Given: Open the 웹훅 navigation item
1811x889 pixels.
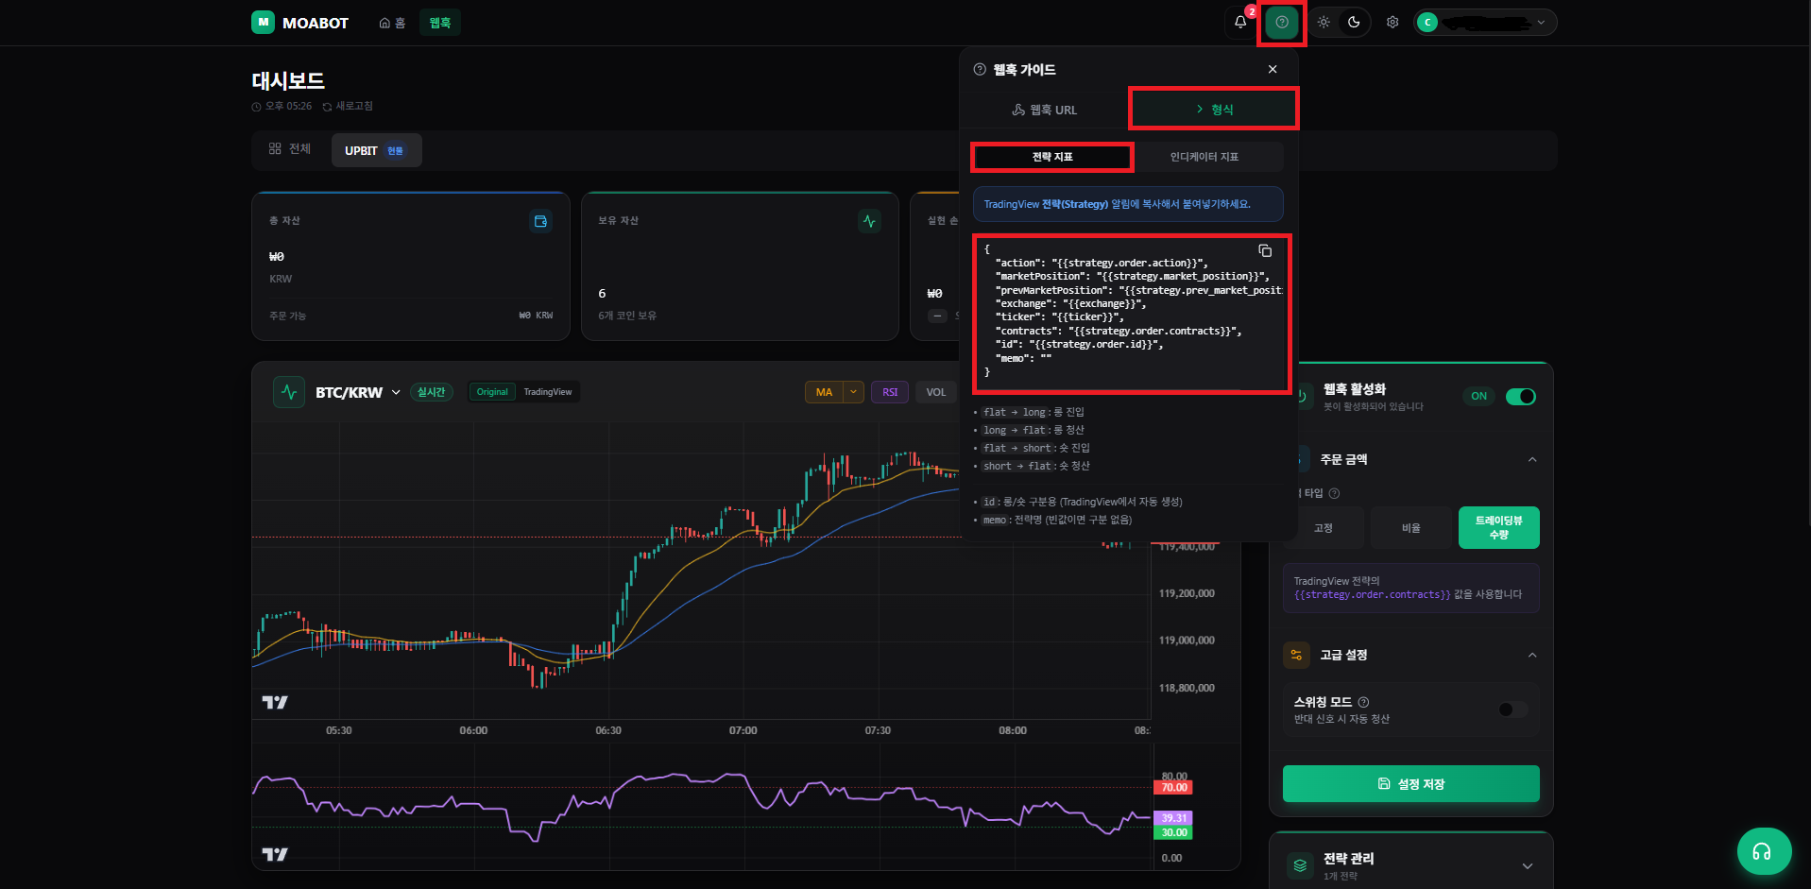Looking at the screenshot, I should (x=440, y=23).
